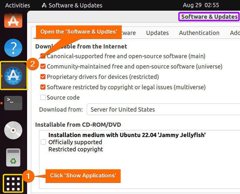Open Ubuntu Software from the dock
Image resolution: width=240 pixels, height=194 pixels.
pyautogui.click(x=13, y=21)
